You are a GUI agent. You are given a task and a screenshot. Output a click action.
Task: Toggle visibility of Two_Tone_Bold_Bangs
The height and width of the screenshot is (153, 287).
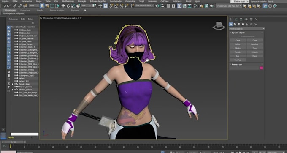tap(15, 93)
